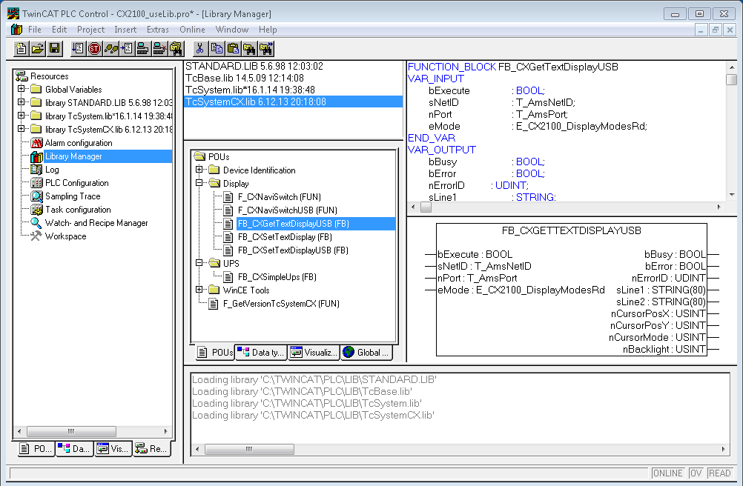Expand library TcSystemCX.lib node in Resources
743x486 pixels.
(21, 128)
